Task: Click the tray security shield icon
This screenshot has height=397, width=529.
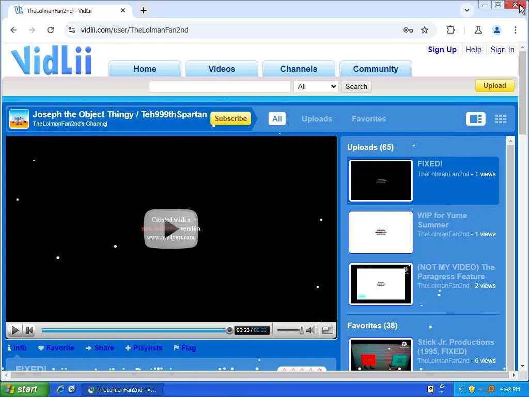Action: [472, 389]
